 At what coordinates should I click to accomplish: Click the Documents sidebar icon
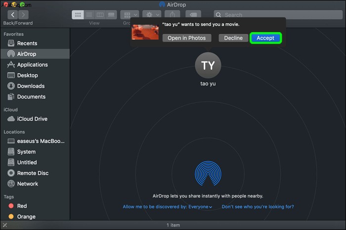[11, 96]
